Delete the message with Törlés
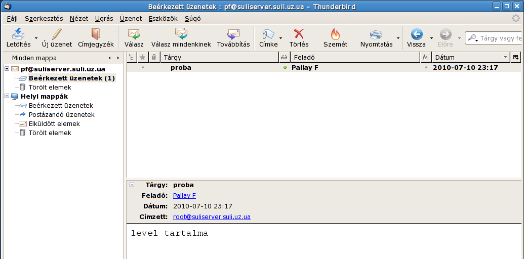Screen dimensions: 524x259 (299, 34)
